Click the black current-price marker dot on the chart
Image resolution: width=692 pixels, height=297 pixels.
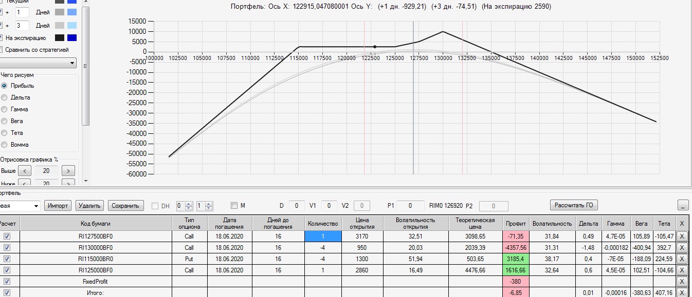coord(375,47)
